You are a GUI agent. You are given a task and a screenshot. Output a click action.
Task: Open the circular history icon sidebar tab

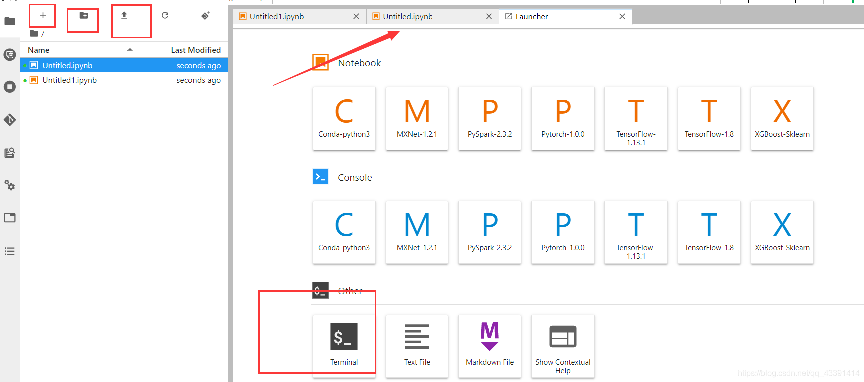point(10,54)
